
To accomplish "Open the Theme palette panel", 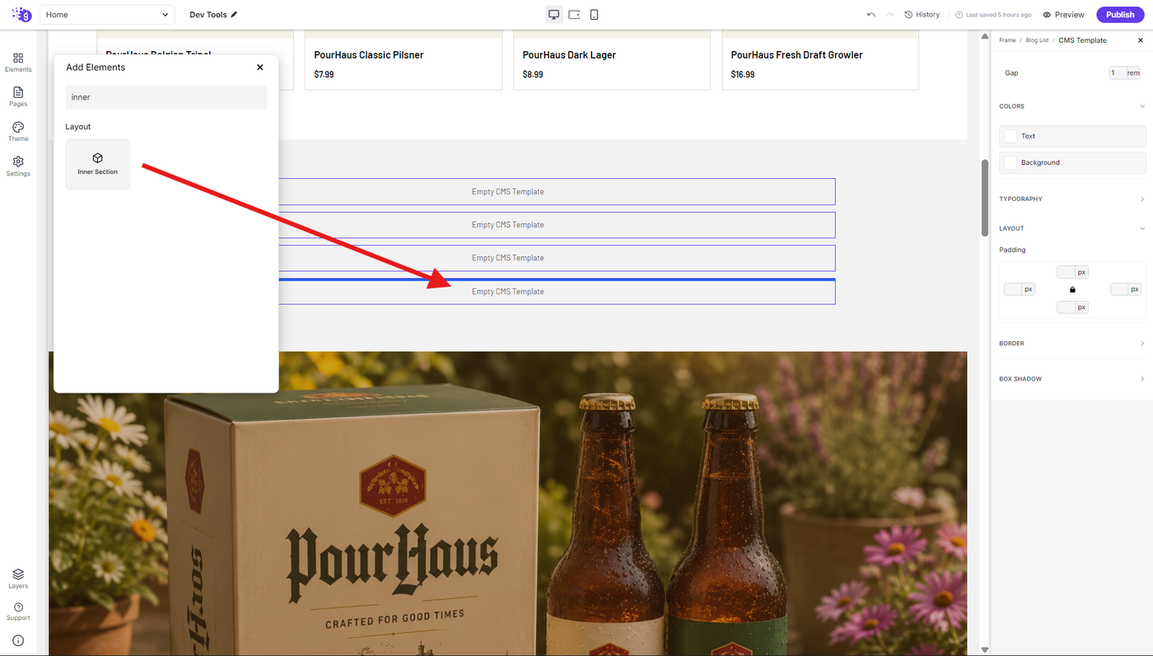I will pos(18,132).
